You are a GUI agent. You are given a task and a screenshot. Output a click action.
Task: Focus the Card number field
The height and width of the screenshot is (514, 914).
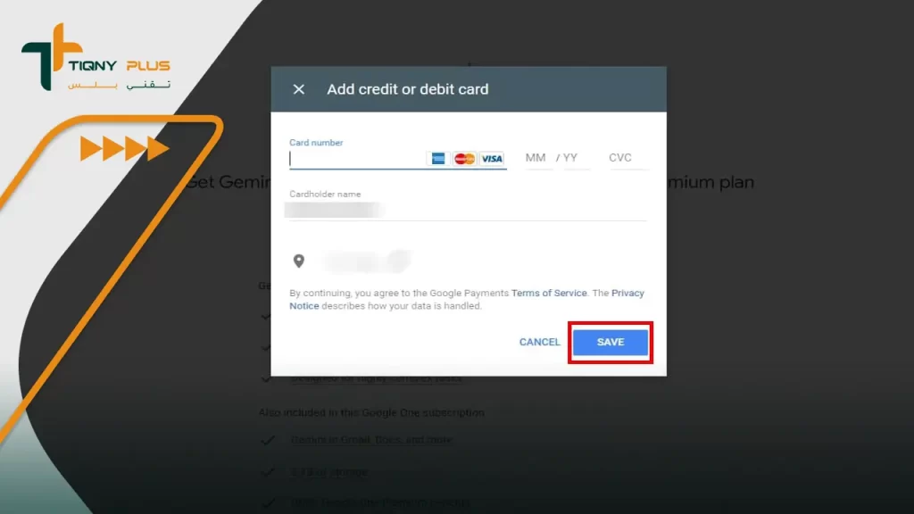(x=357, y=159)
